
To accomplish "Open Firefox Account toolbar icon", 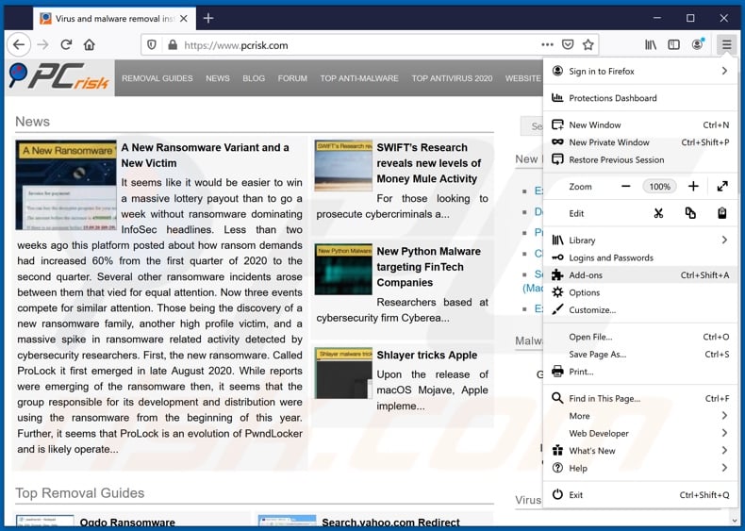I will (x=698, y=44).
